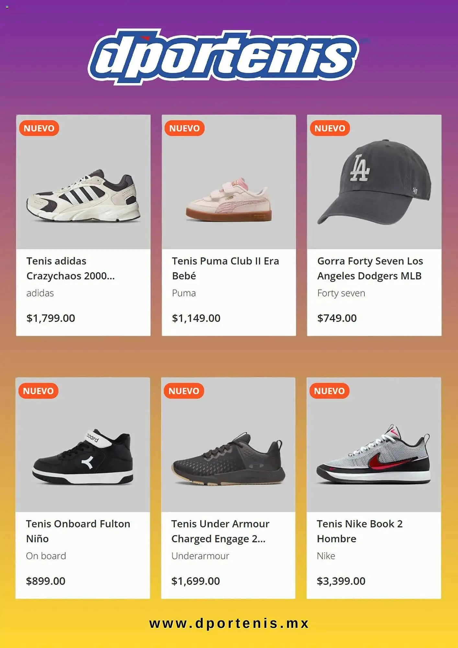458x648 pixels.
Task: Open the black Onboard Fulton shoe image
Action: (x=83, y=457)
